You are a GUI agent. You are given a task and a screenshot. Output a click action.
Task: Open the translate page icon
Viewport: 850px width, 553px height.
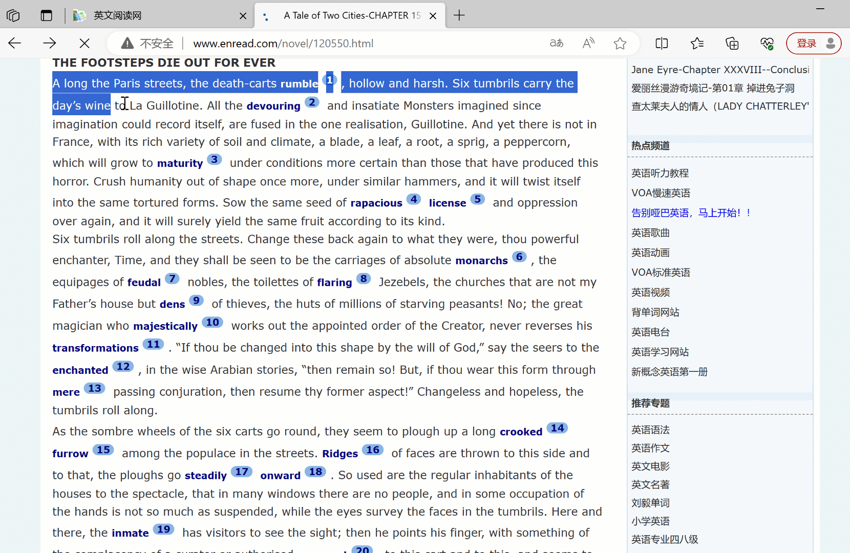(557, 44)
